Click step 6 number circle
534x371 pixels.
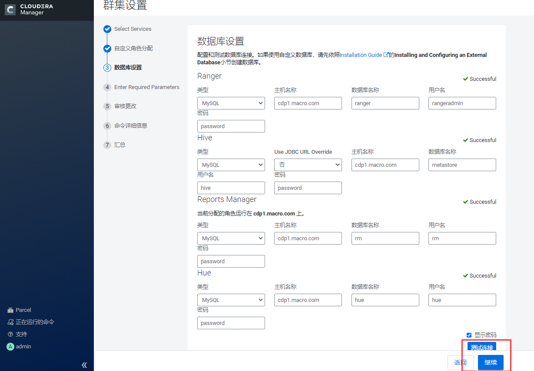(x=107, y=126)
